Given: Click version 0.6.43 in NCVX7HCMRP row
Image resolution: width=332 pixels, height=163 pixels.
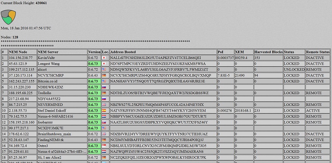Looking at the screenshot, I should 93,76.
